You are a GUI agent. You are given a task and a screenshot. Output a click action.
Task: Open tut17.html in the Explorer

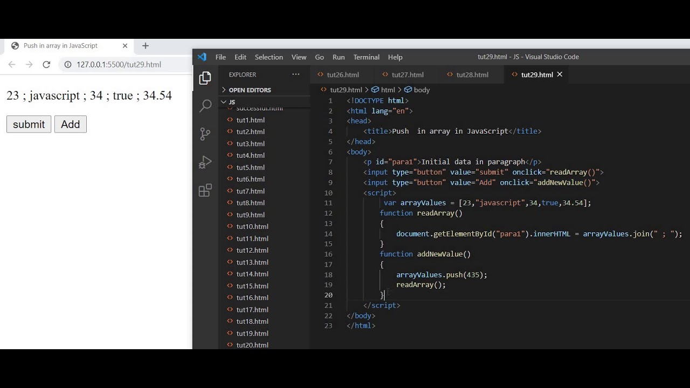(252, 309)
